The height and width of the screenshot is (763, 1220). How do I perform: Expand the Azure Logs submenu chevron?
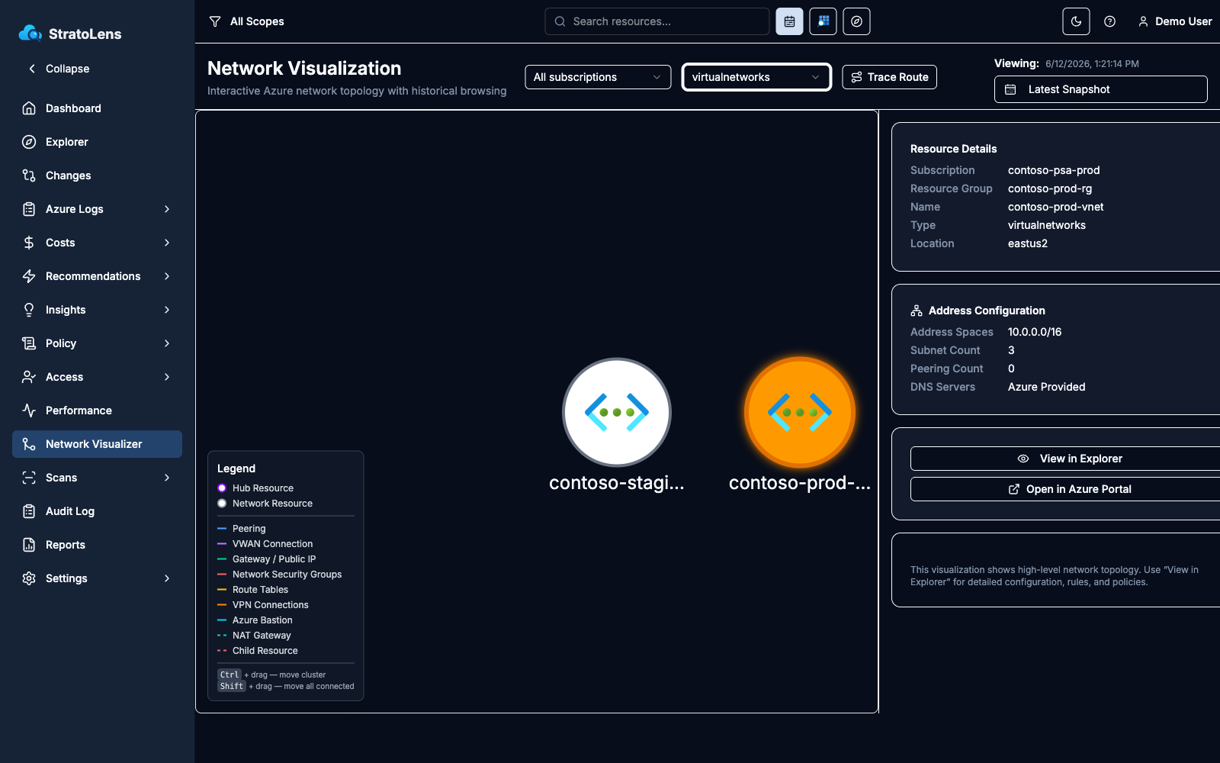[x=167, y=209]
